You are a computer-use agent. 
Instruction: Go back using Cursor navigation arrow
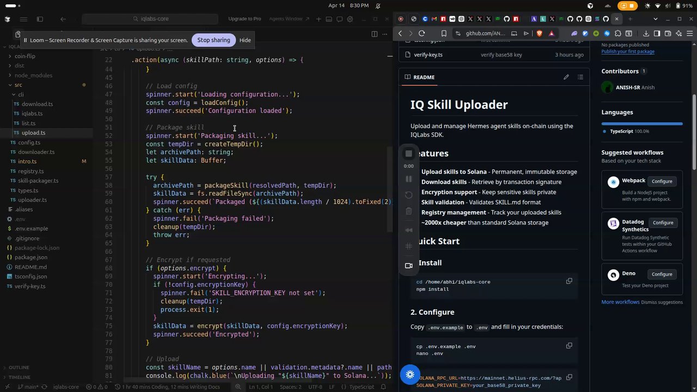click(x=63, y=19)
